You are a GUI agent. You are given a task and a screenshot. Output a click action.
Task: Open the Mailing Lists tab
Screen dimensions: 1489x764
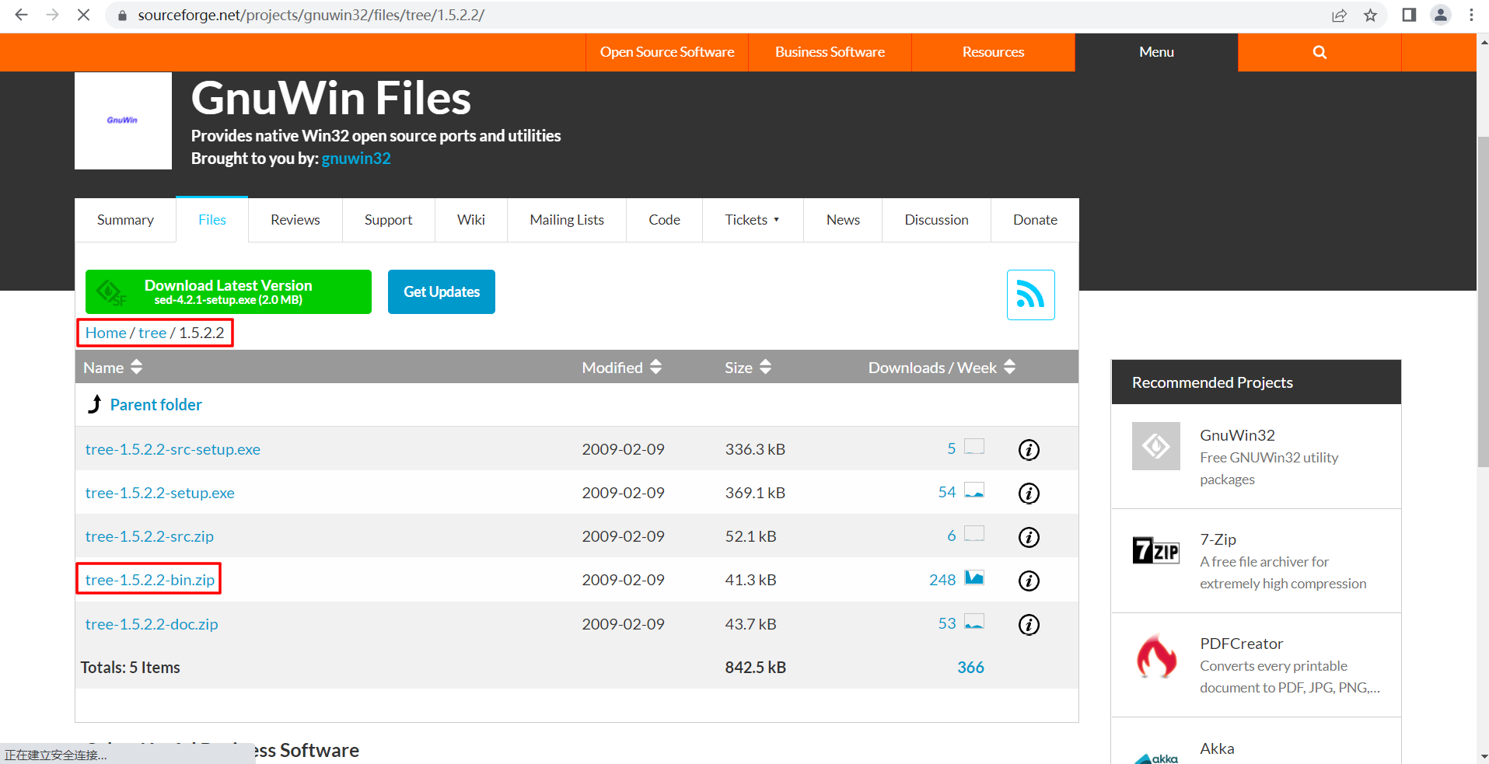coord(567,220)
